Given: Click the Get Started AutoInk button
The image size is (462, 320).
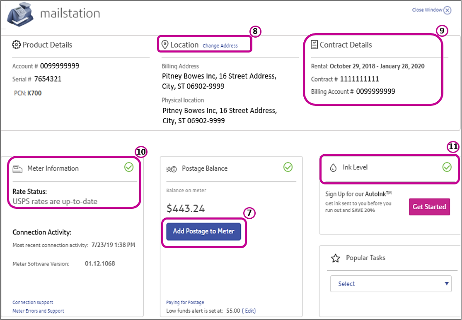Looking at the screenshot, I should click(x=429, y=207).
